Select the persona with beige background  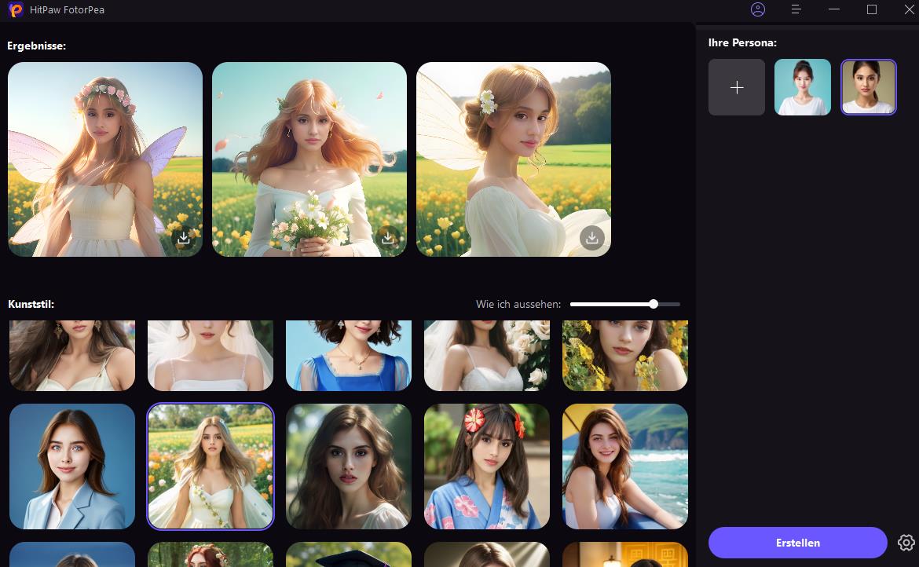(x=868, y=87)
